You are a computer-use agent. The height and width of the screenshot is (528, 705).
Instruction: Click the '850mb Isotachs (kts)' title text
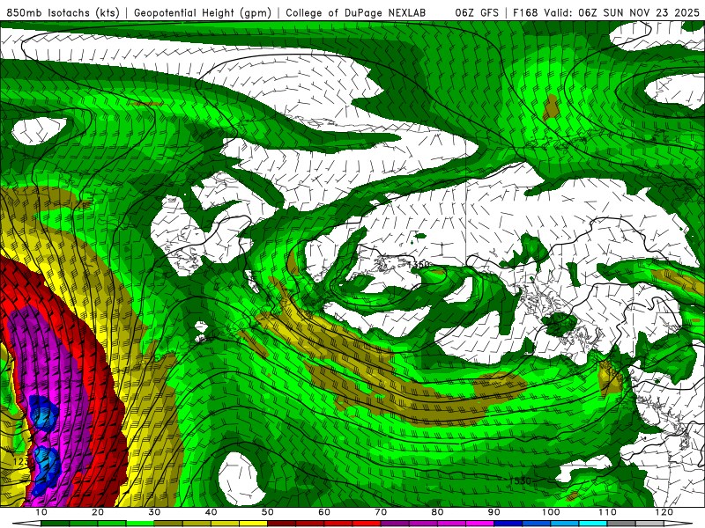pos(63,12)
